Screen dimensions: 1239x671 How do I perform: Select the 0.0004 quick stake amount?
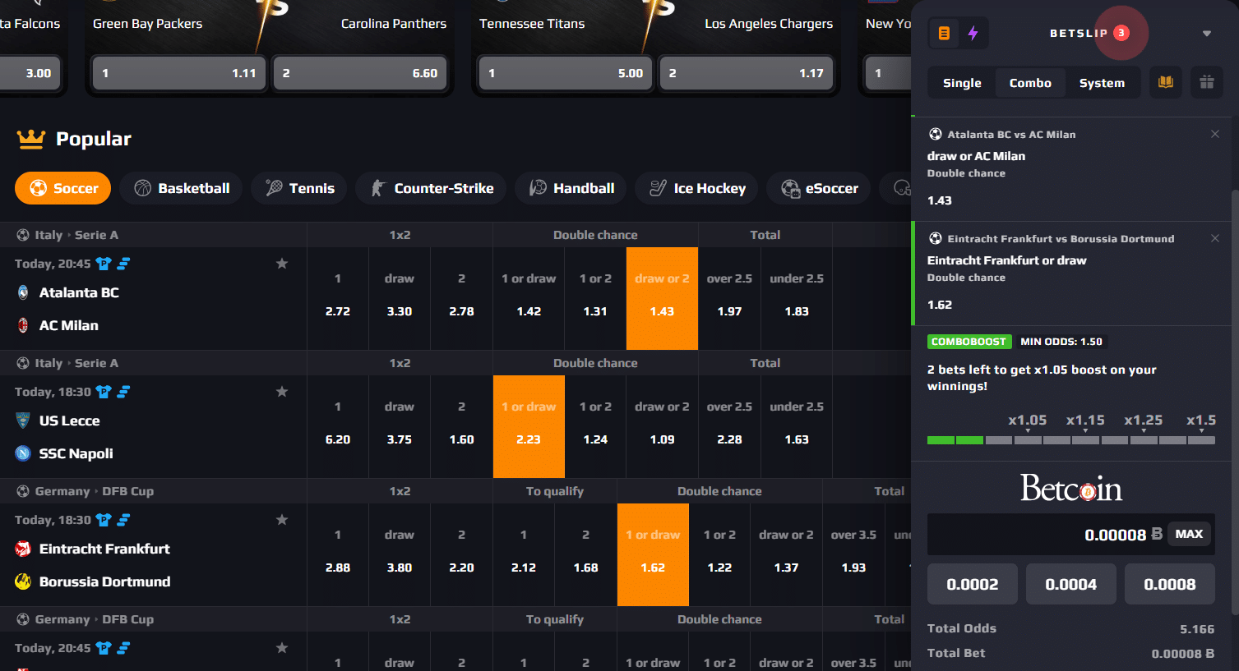(1070, 583)
